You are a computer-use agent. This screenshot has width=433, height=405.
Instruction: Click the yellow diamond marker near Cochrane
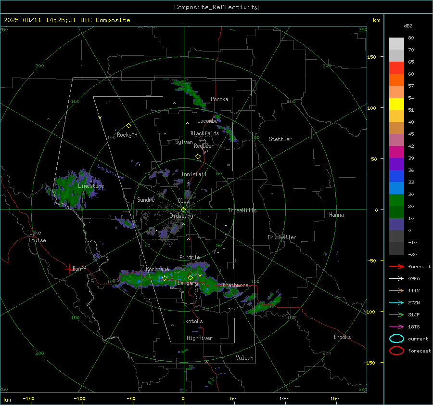pyautogui.click(x=165, y=278)
